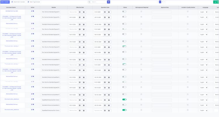This screenshot has width=219, height=117.
Task: Switch to the Letter Console tab
Action: tap(5, 2)
